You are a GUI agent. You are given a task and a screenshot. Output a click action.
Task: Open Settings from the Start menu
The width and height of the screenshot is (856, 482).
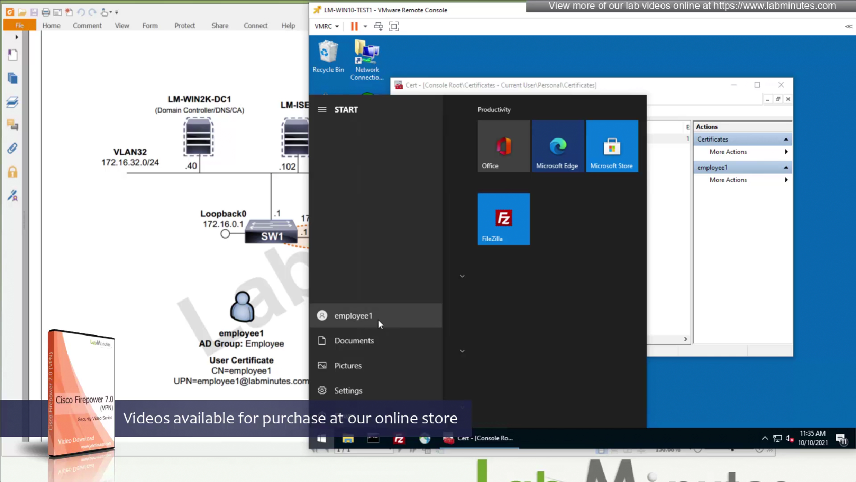pos(348,391)
